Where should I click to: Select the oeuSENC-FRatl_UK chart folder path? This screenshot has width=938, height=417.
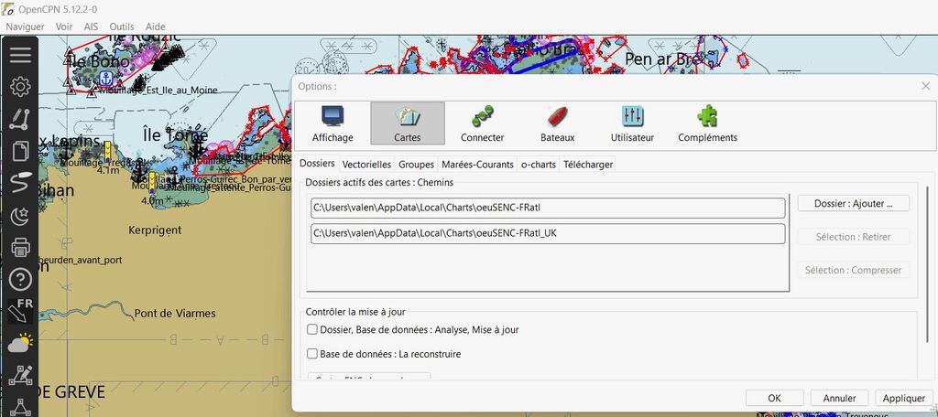(x=548, y=233)
